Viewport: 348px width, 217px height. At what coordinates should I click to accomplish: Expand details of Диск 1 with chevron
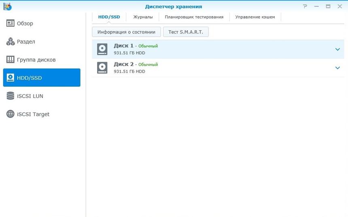[x=337, y=49]
